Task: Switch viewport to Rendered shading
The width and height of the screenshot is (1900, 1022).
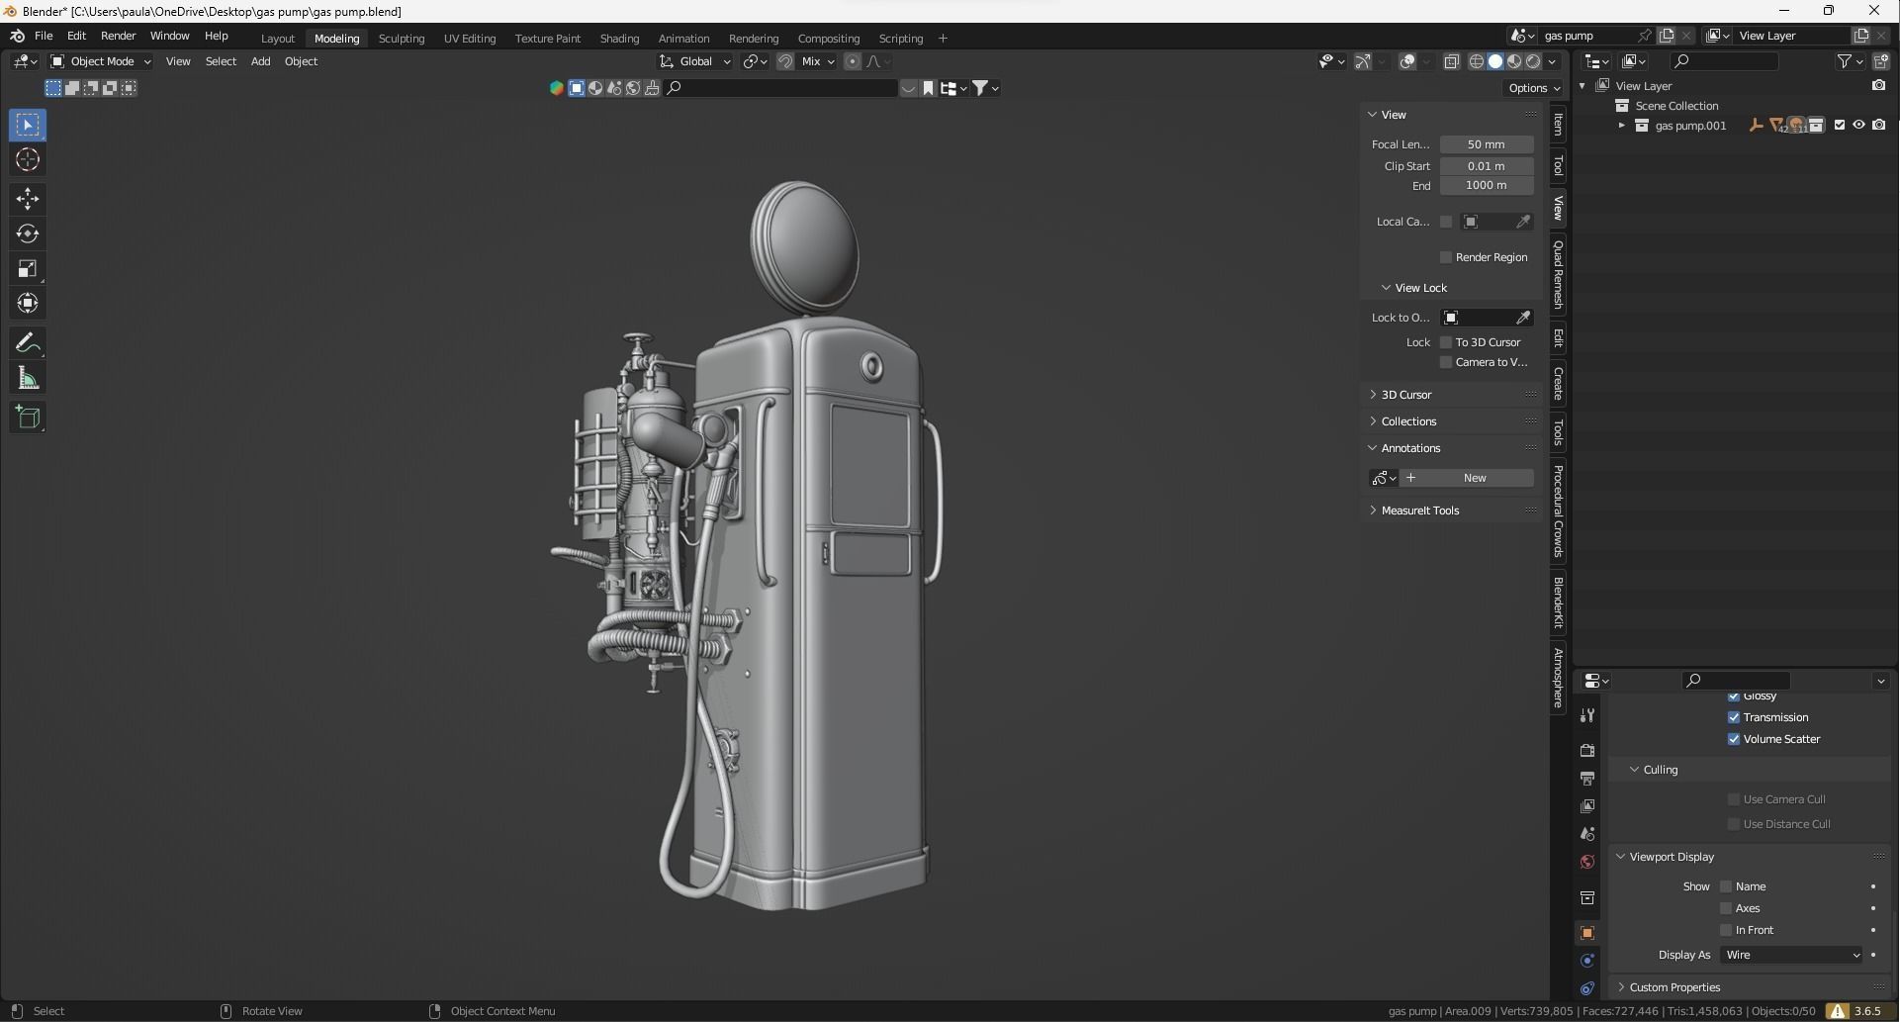Action: (x=1533, y=61)
